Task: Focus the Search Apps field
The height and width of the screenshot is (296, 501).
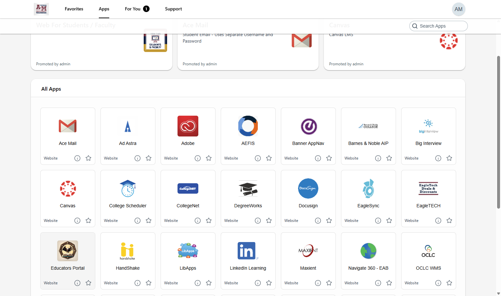Action: coord(438,26)
